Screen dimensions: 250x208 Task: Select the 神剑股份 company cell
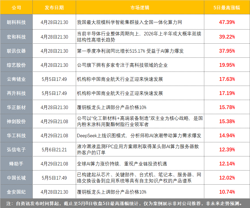click(x=16, y=121)
